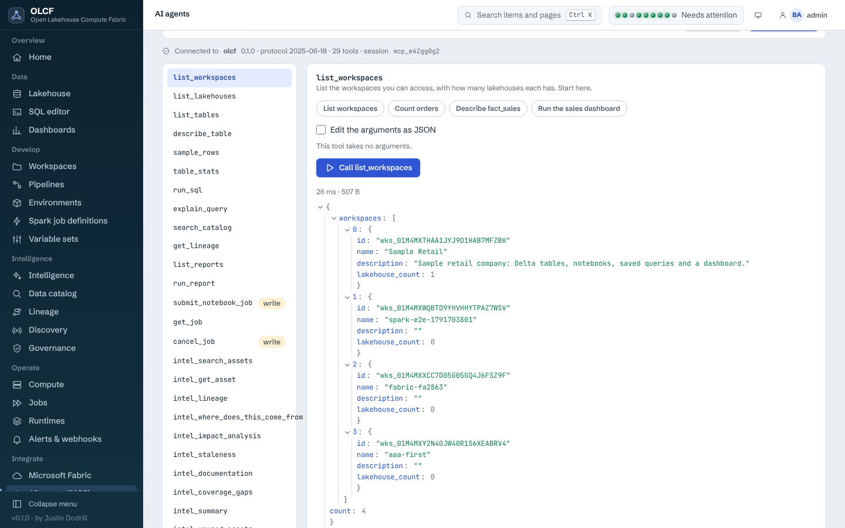This screenshot has height=528, width=845.
Task: Select the submit_notebook_job tool
Action: (x=229, y=303)
